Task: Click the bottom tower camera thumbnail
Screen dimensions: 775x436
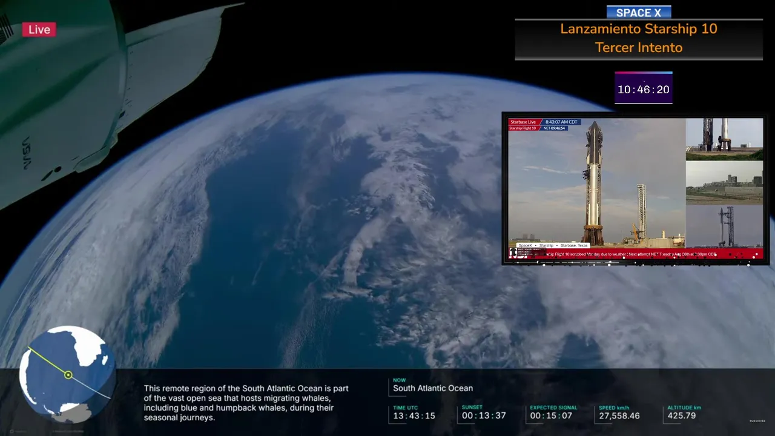Action: 724,226
